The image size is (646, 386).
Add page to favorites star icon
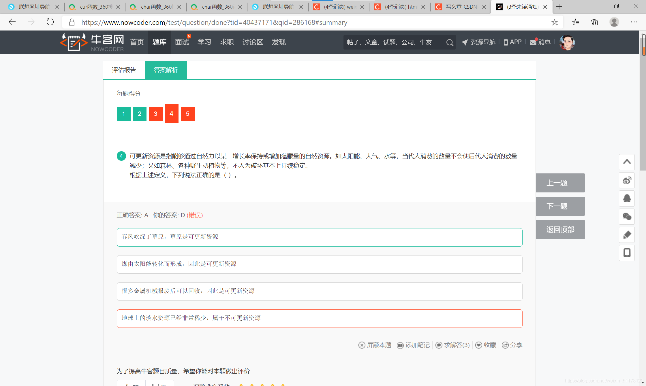coord(554,22)
